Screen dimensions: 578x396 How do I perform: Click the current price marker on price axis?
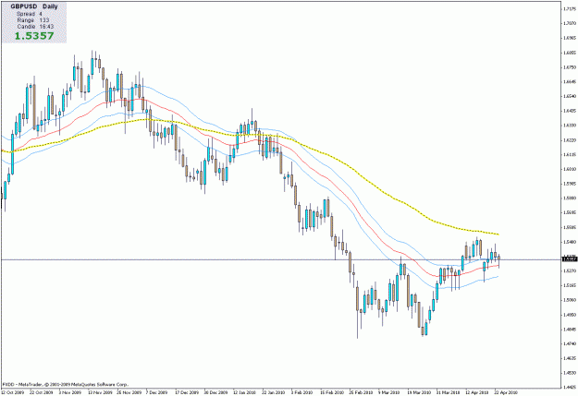570,259
